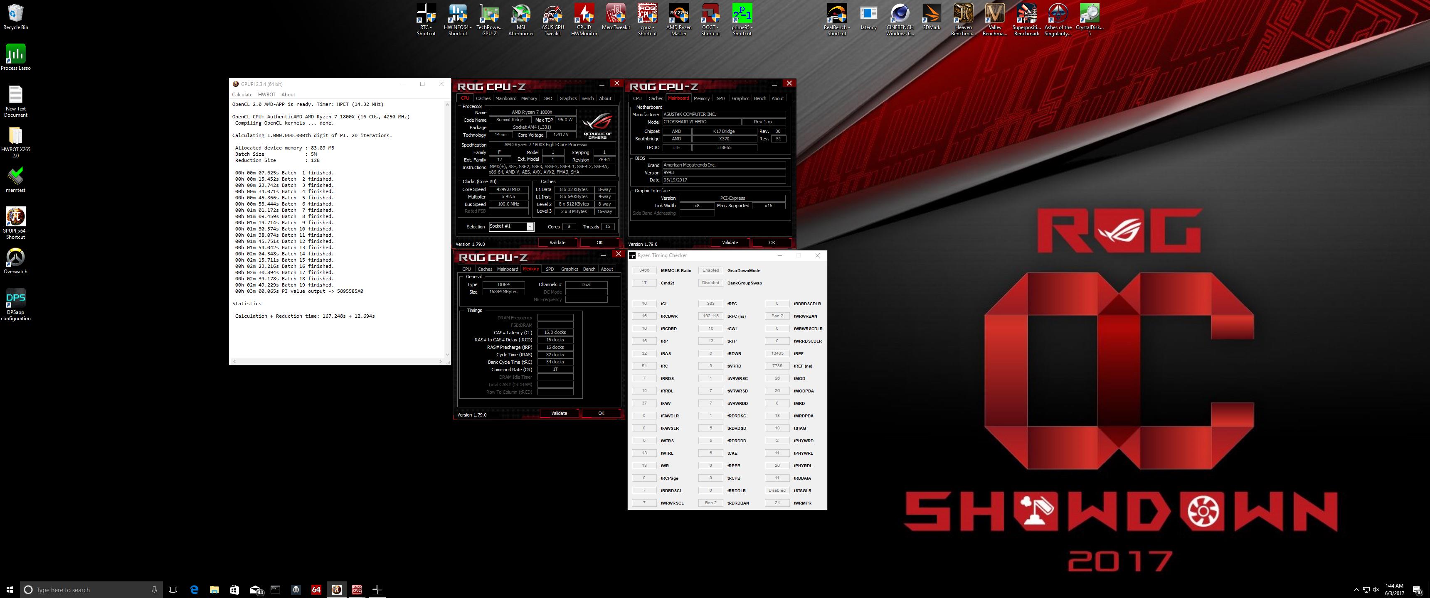This screenshot has width=1430, height=598.
Task: Click the volume icon in system tray
Action: click(x=1376, y=590)
